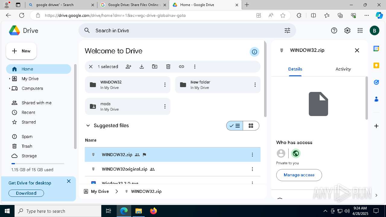Open Google Tasks side panel icon
The image size is (386, 217).
(x=376, y=82)
